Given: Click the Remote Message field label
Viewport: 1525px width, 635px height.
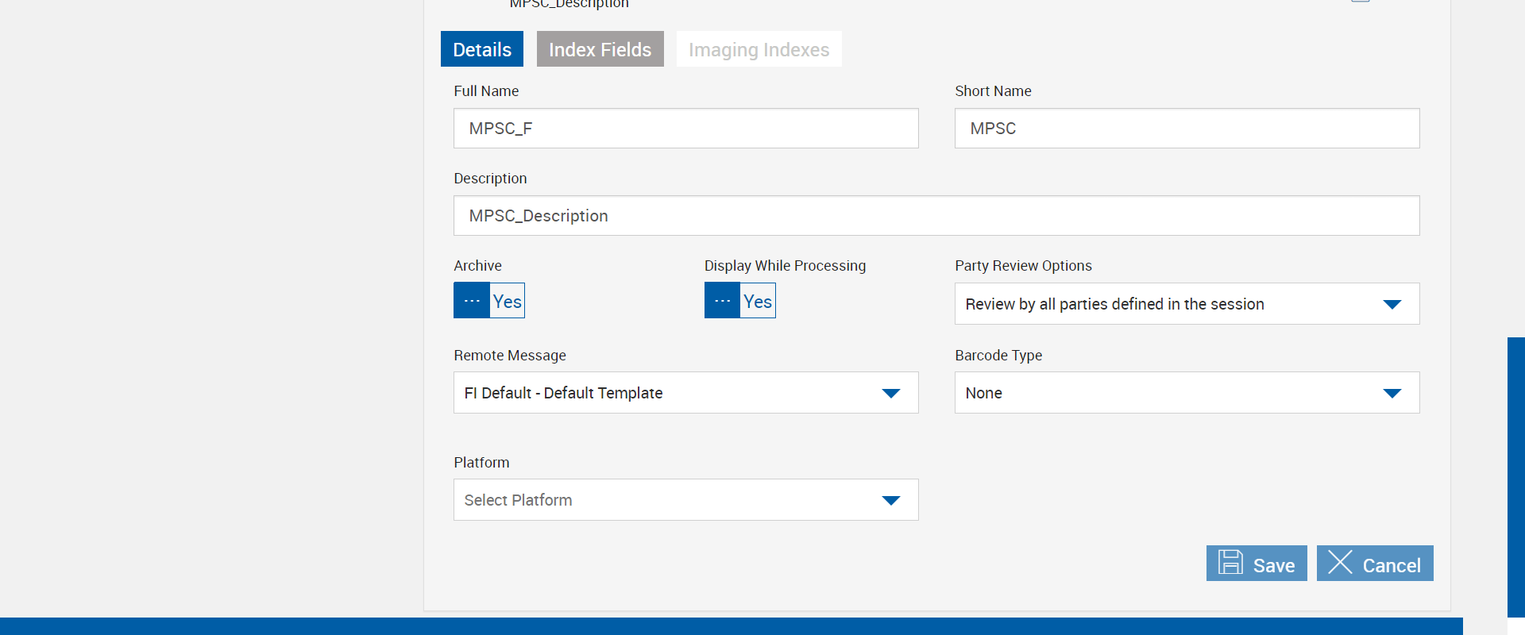Looking at the screenshot, I should 510,356.
